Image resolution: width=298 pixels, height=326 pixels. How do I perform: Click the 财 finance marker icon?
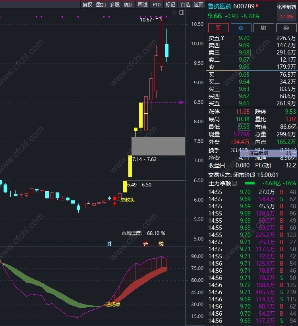pyautogui.click(x=109, y=243)
